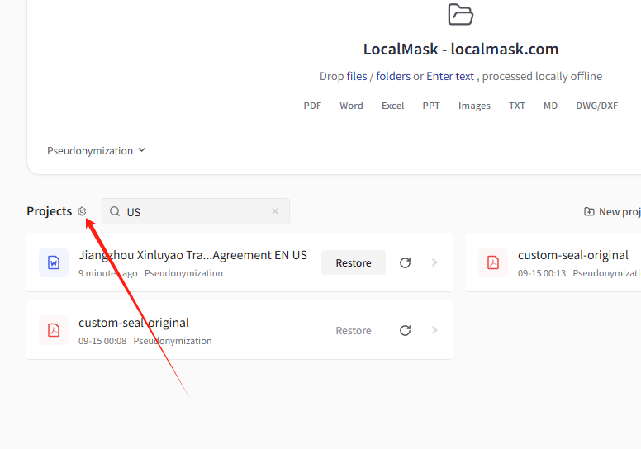Click the Projects section heading
Image resolution: width=641 pixels, height=449 pixels.
(x=49, y=211)
